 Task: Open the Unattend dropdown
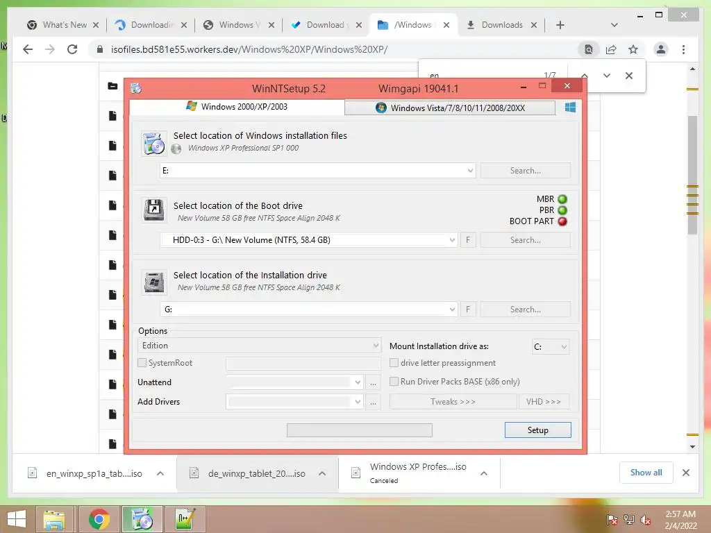click(x=358, y=382)
